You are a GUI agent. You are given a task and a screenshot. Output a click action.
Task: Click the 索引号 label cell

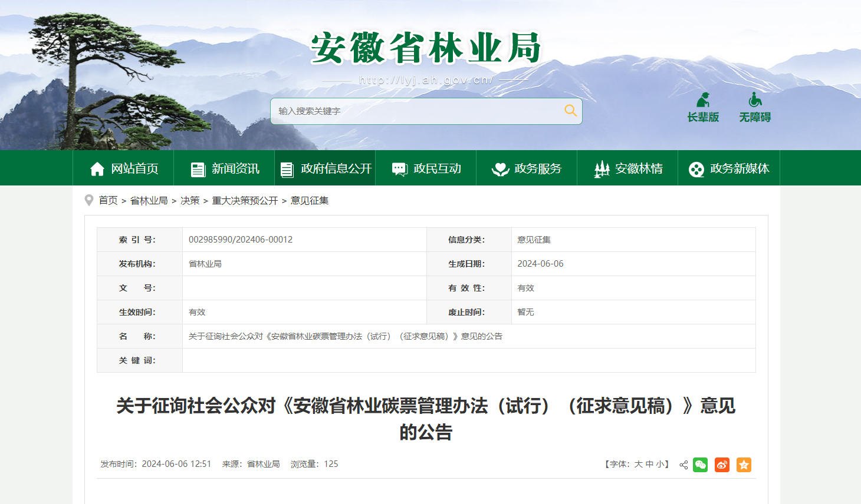pyautogui.click(x=140, y=240)
